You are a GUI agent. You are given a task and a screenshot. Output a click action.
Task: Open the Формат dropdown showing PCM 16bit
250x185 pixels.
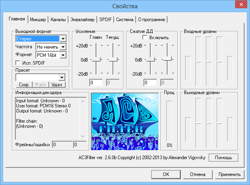(x=63, y=55)
